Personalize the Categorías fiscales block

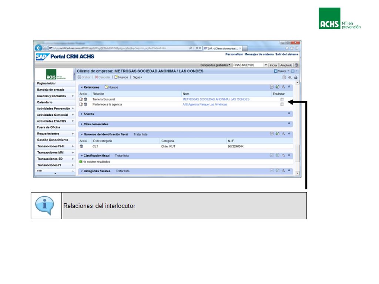point(283,170)
